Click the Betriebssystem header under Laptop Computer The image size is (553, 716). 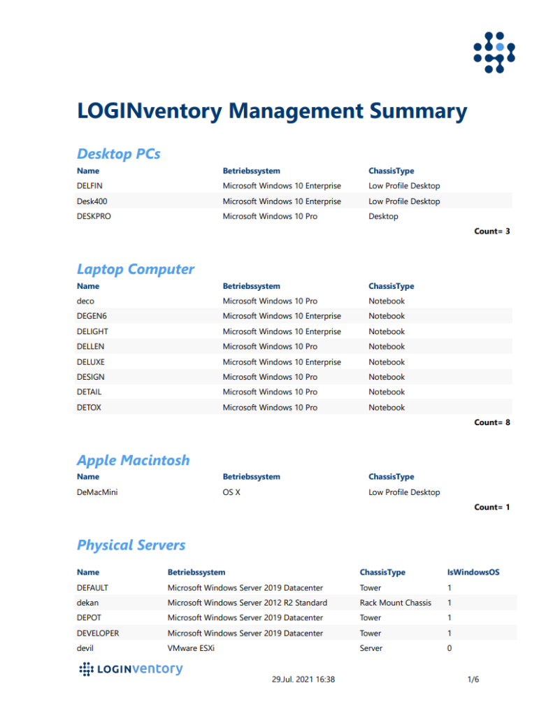coord(251,287)
